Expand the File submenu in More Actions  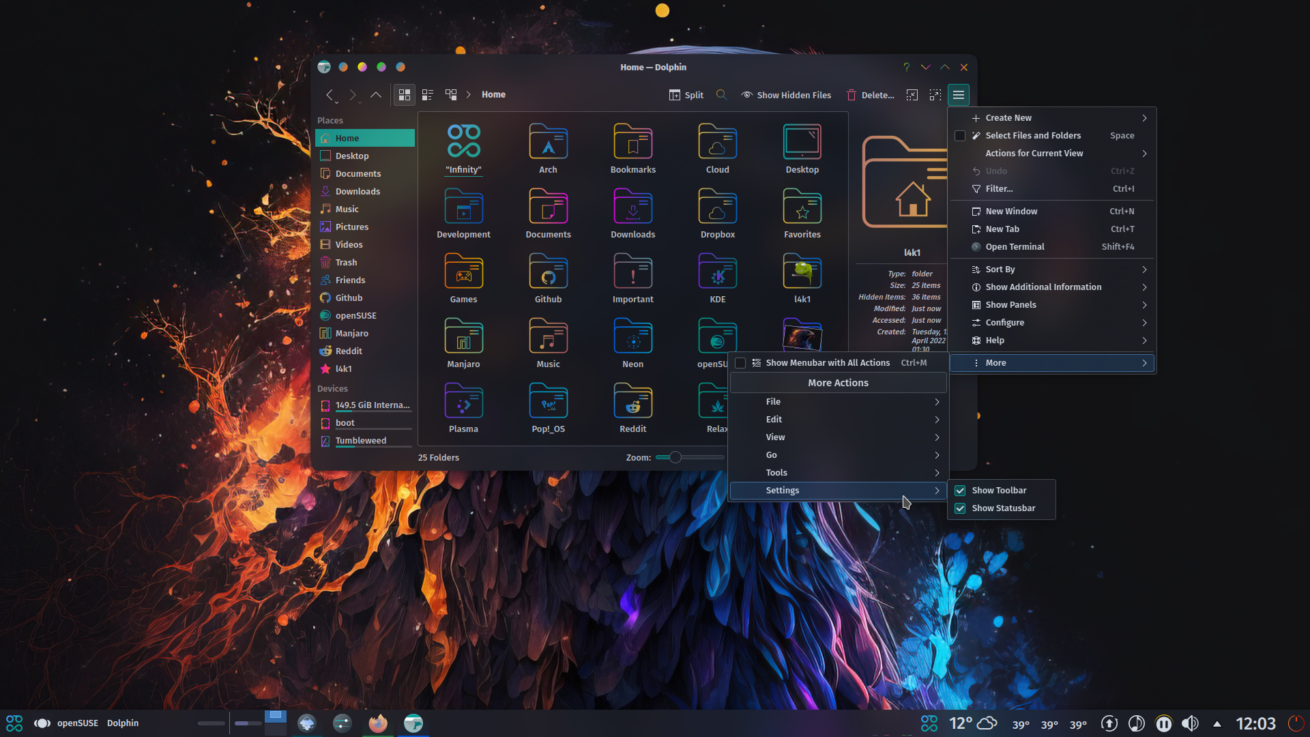[839, 402]
